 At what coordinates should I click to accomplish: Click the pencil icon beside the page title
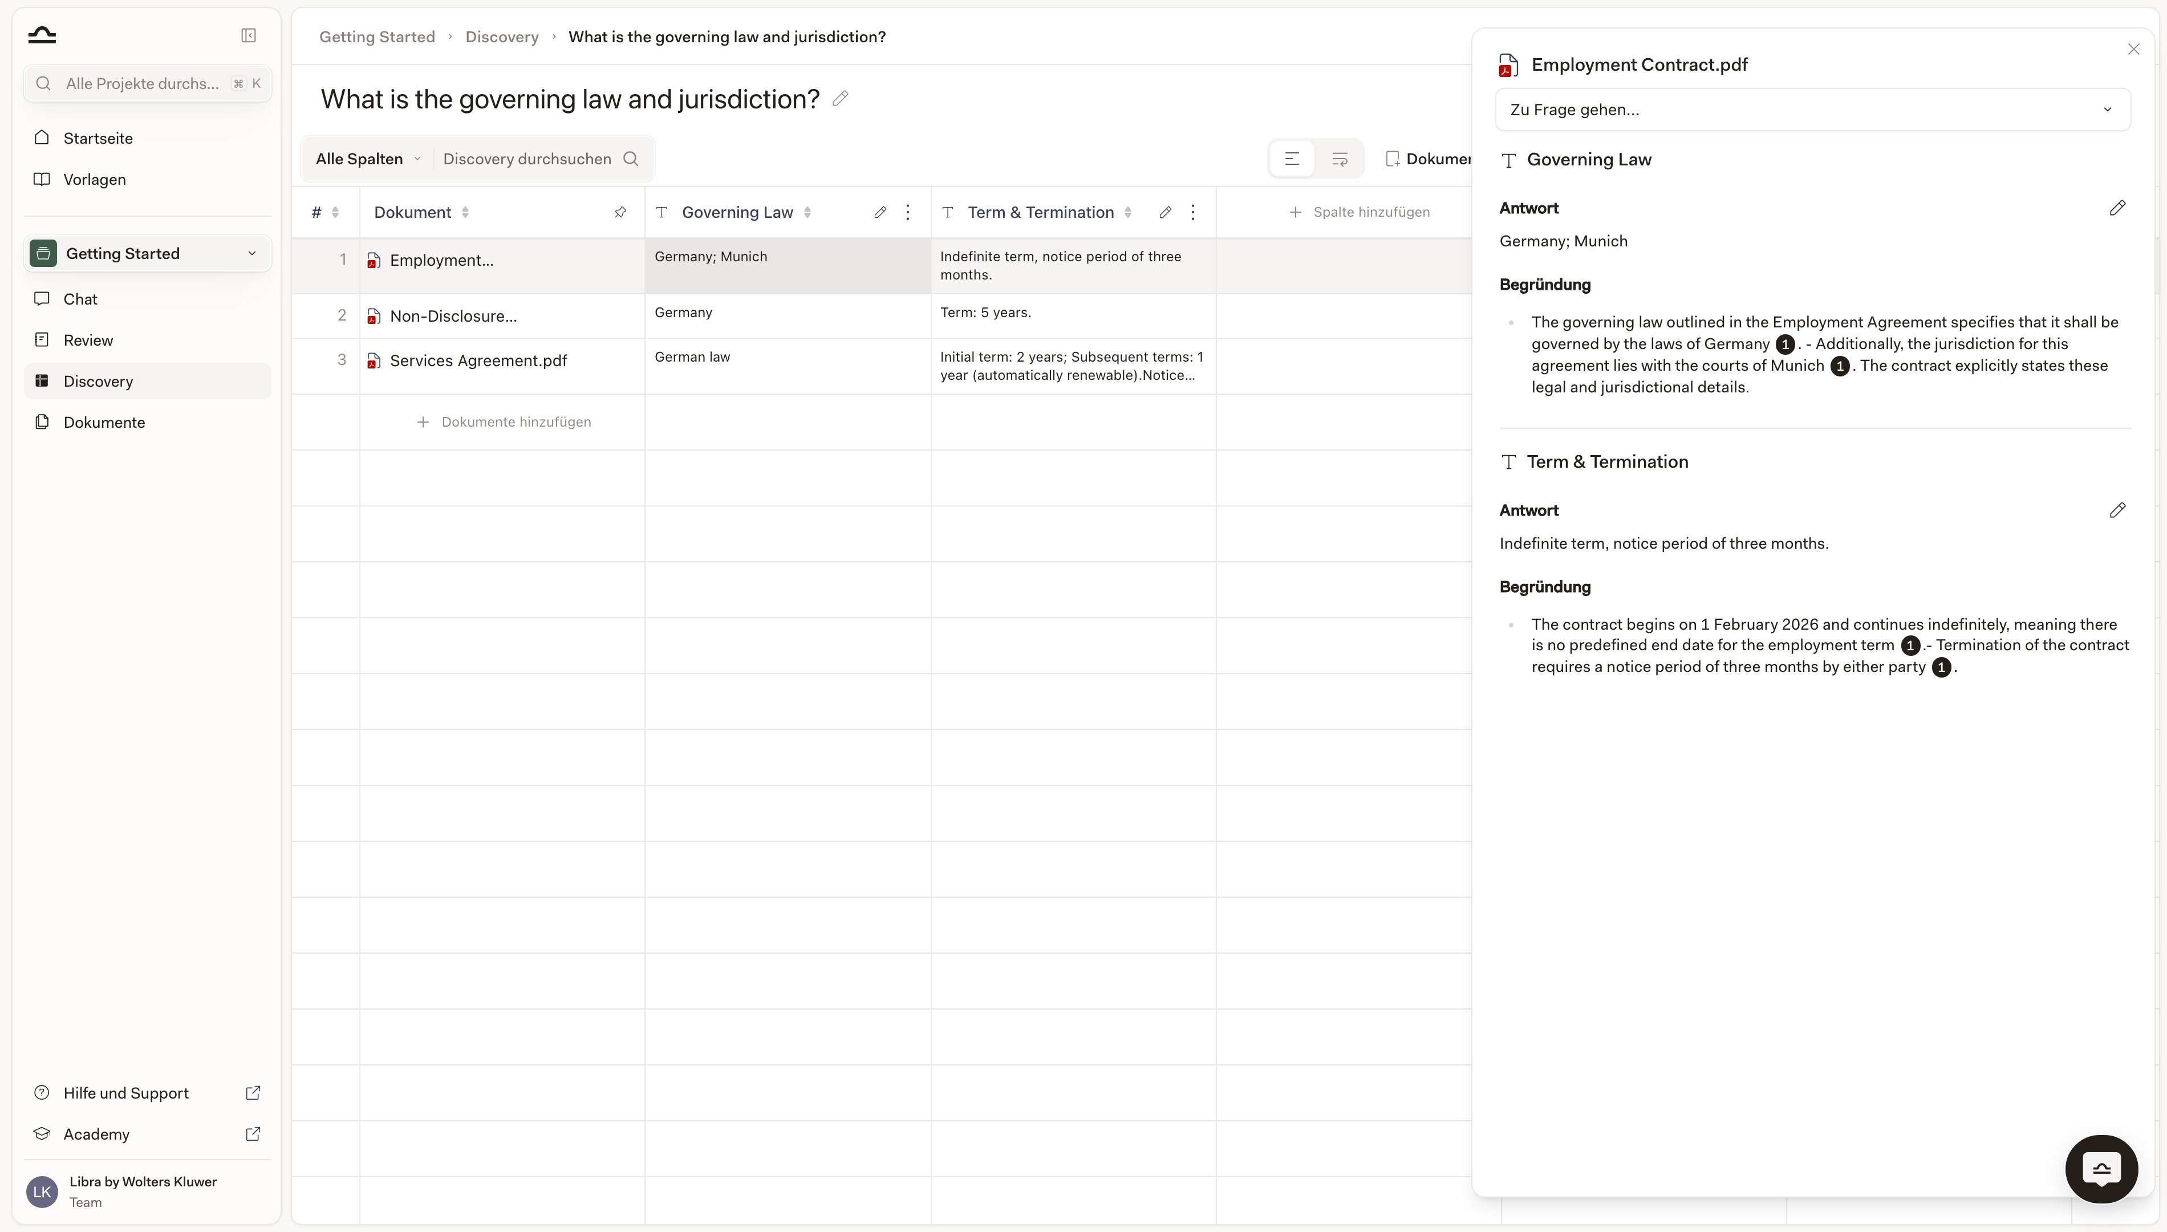(840, 99)
